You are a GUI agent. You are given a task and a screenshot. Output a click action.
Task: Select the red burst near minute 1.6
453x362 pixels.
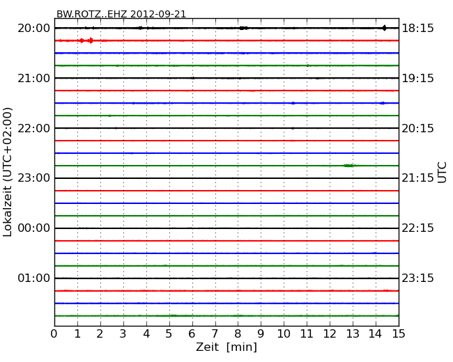coord(91,40)
